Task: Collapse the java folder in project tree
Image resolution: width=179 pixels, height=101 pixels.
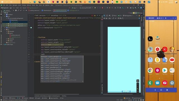Action: (x=5, y=17)
